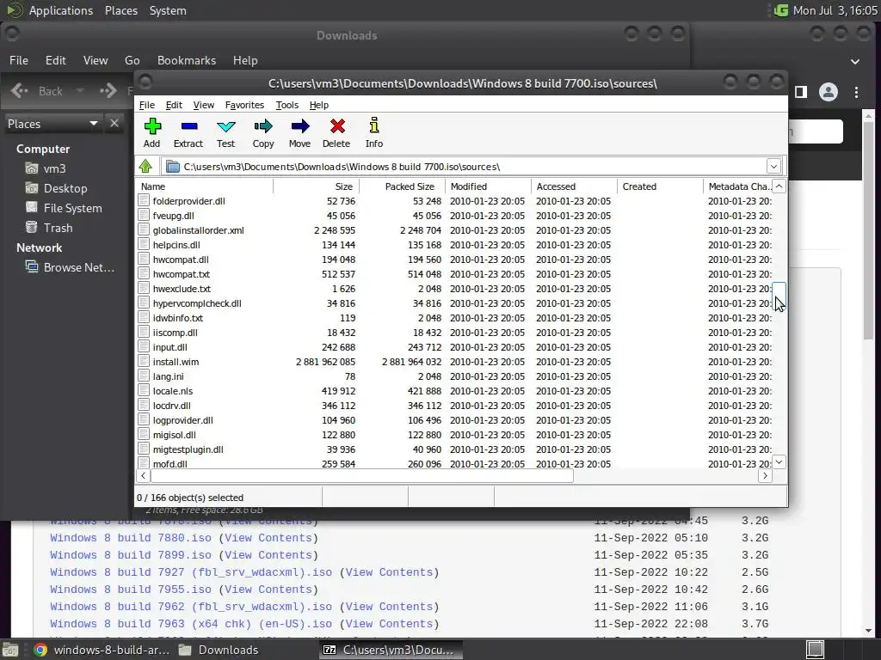Image resolution: width=881 pixels, height=660 pixels.
Task: Click the system tray indicator icon
Action: pos(781,10)
